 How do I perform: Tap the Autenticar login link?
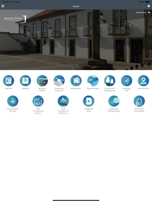[x=143, y=13]
